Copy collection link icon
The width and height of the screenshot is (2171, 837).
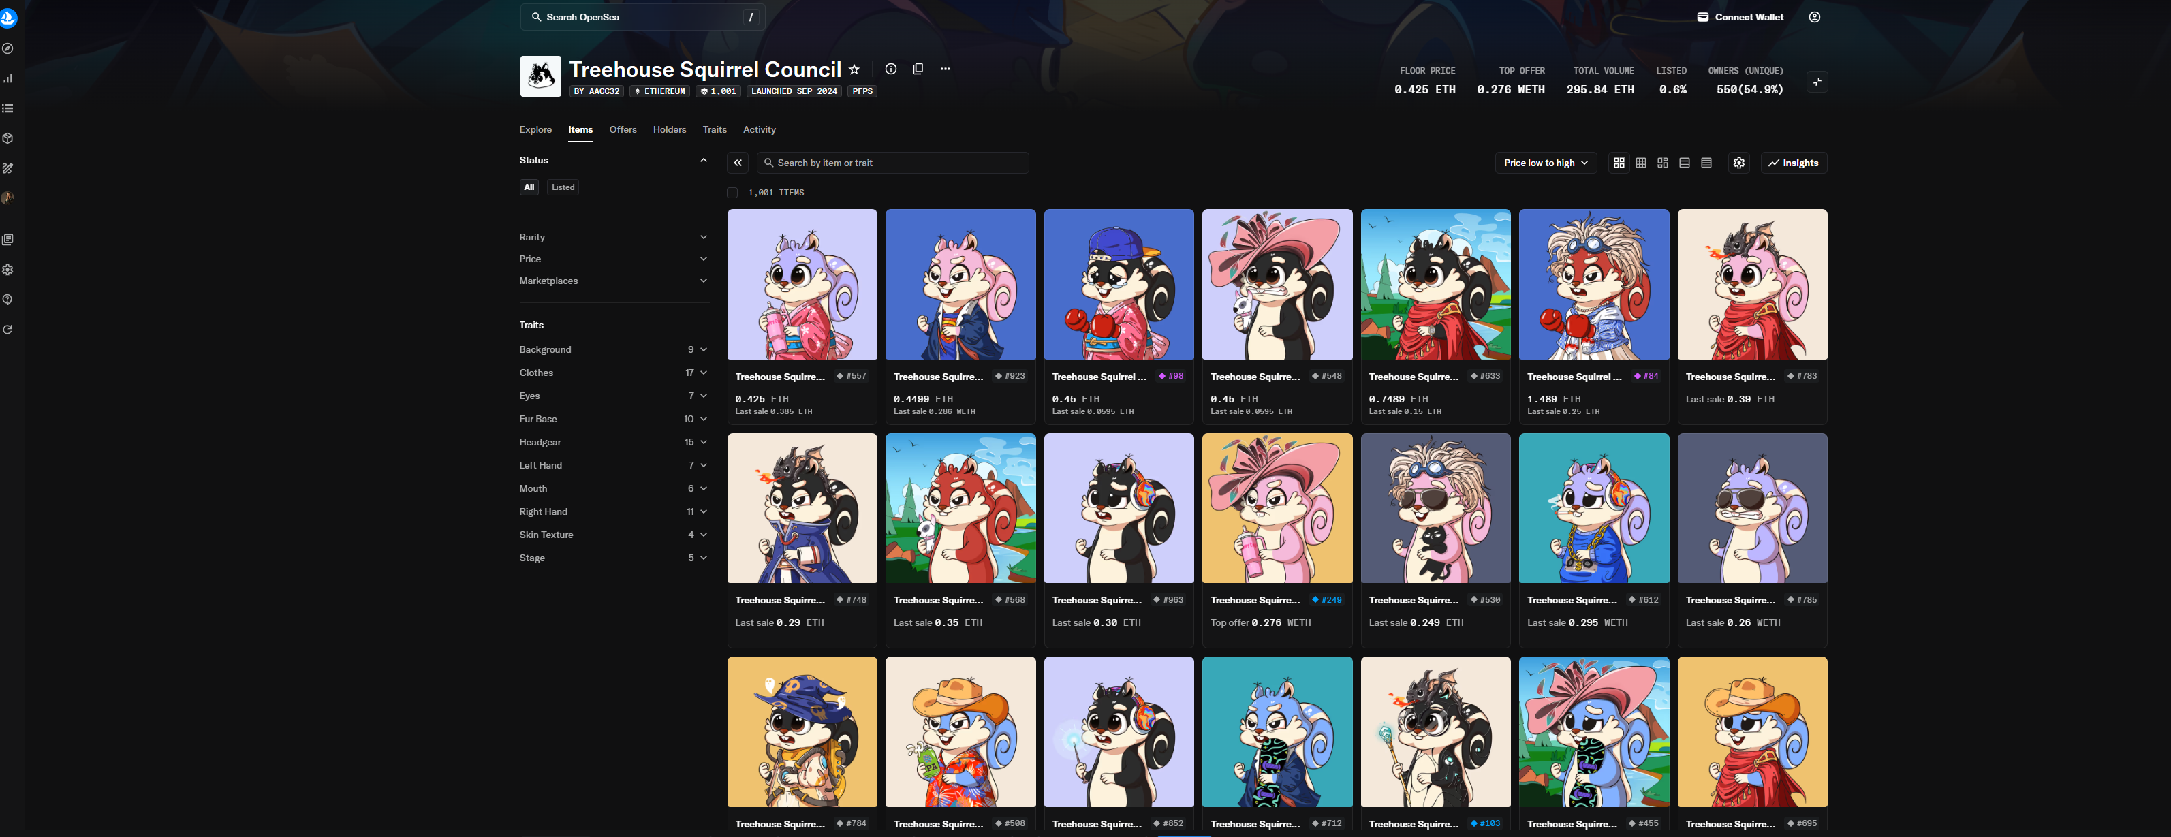click(918, 69)
